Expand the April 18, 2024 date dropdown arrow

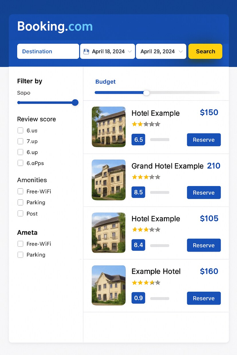[x=130, y=52]
